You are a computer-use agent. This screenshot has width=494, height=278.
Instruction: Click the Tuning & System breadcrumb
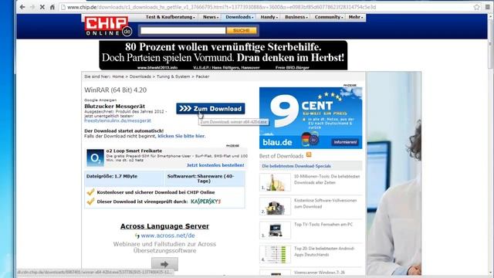pos(173,76)
